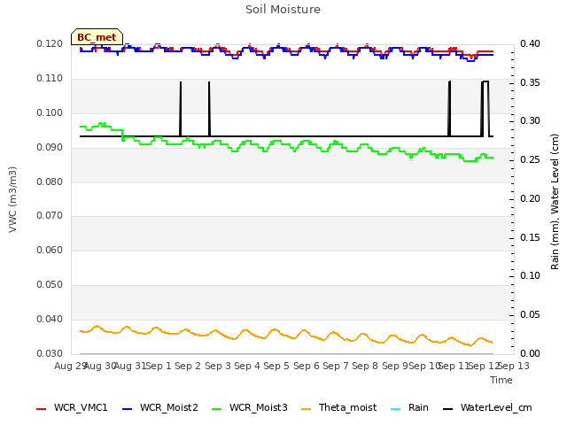Click the WCR_VMC1 legend label
Viewport: 567px width, 425px height.
pos(81,407)
